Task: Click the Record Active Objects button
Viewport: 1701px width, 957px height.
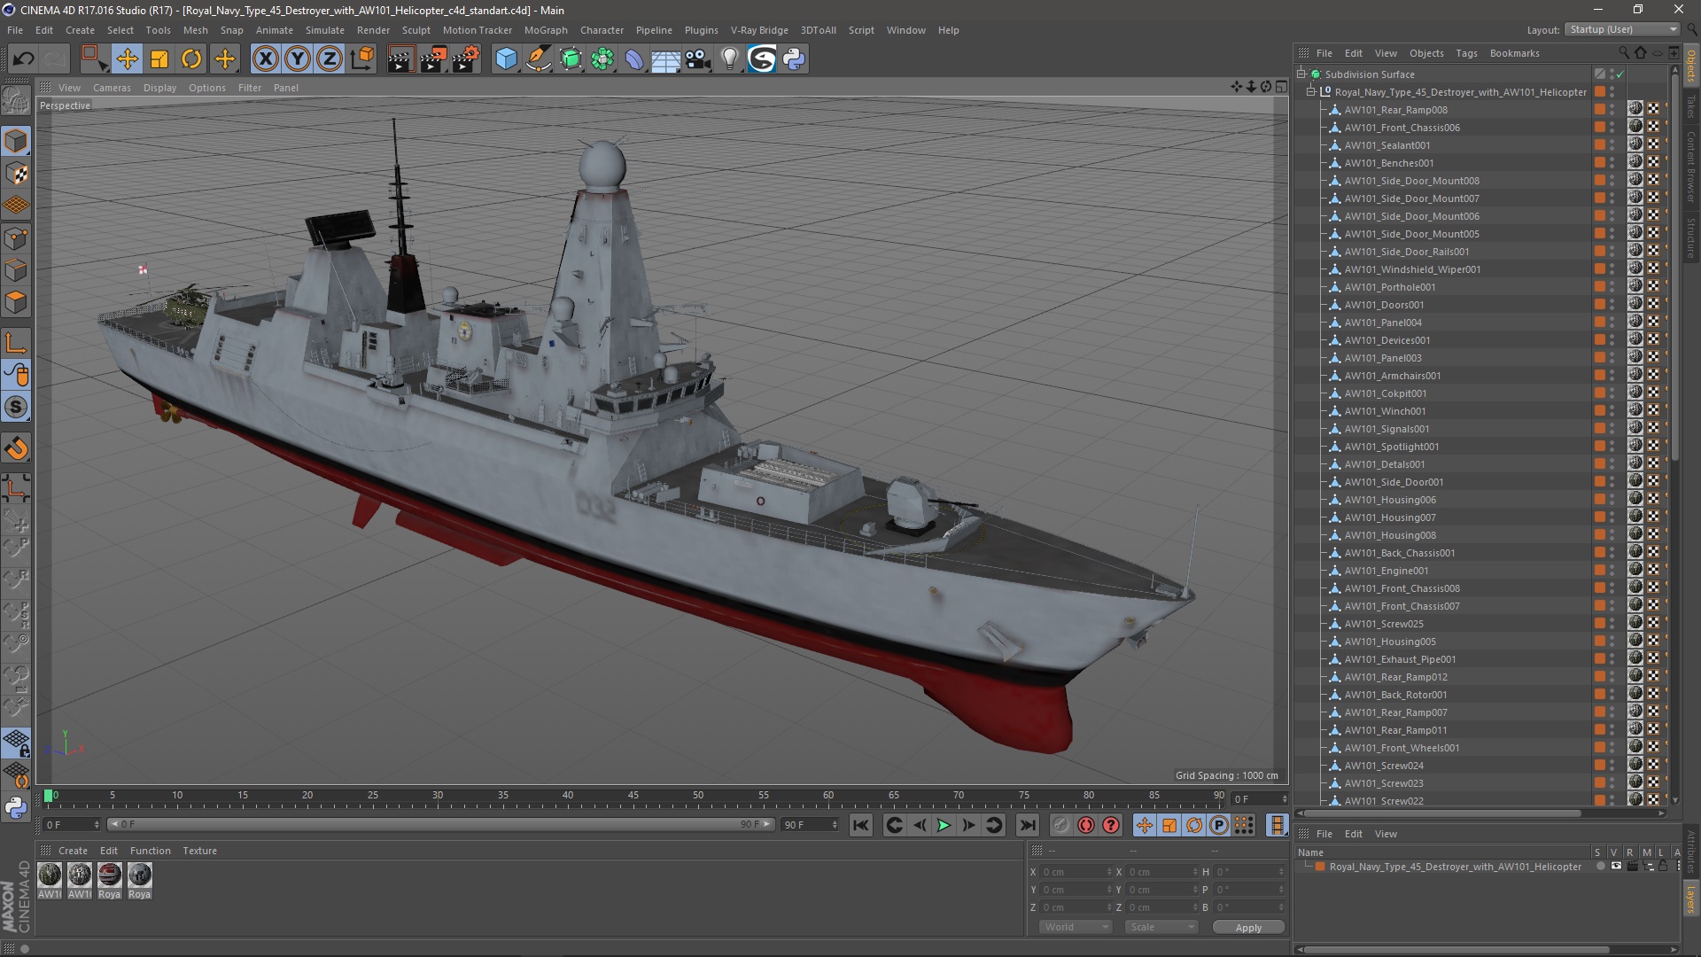Action: point(1060,826)
